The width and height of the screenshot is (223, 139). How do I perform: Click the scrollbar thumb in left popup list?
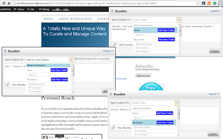pos(73,71)
